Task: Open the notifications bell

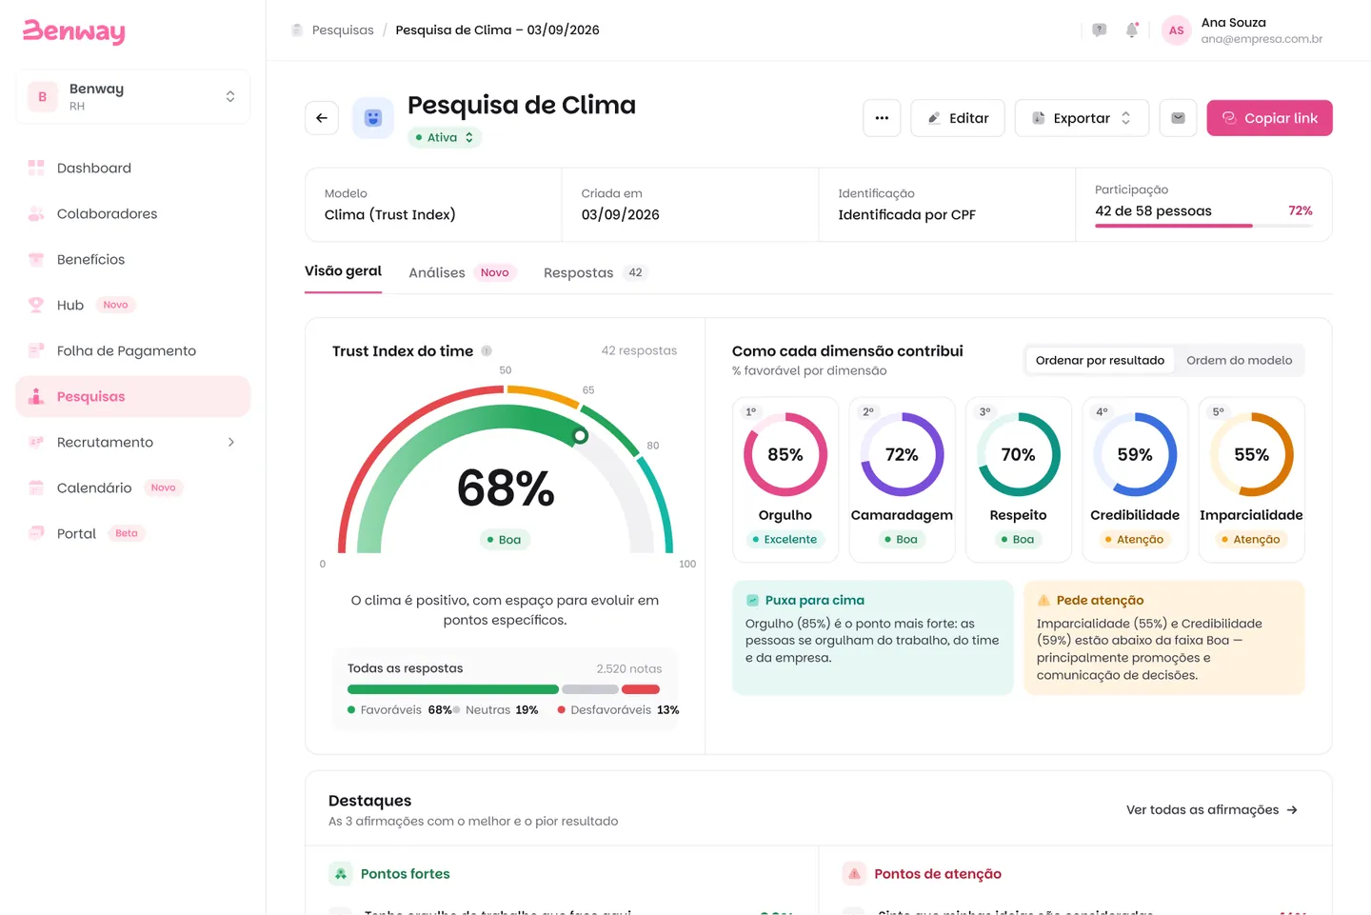Action: pyautogui.click(x=1132, y=30)
